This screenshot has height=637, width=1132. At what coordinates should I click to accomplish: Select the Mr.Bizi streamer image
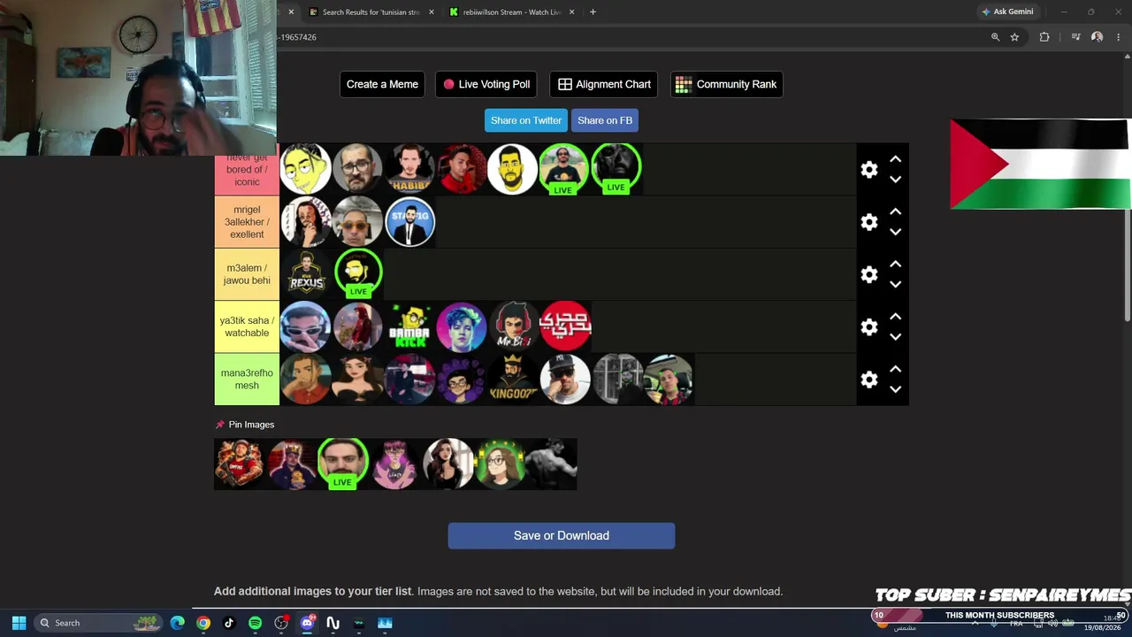pos(513,327)
